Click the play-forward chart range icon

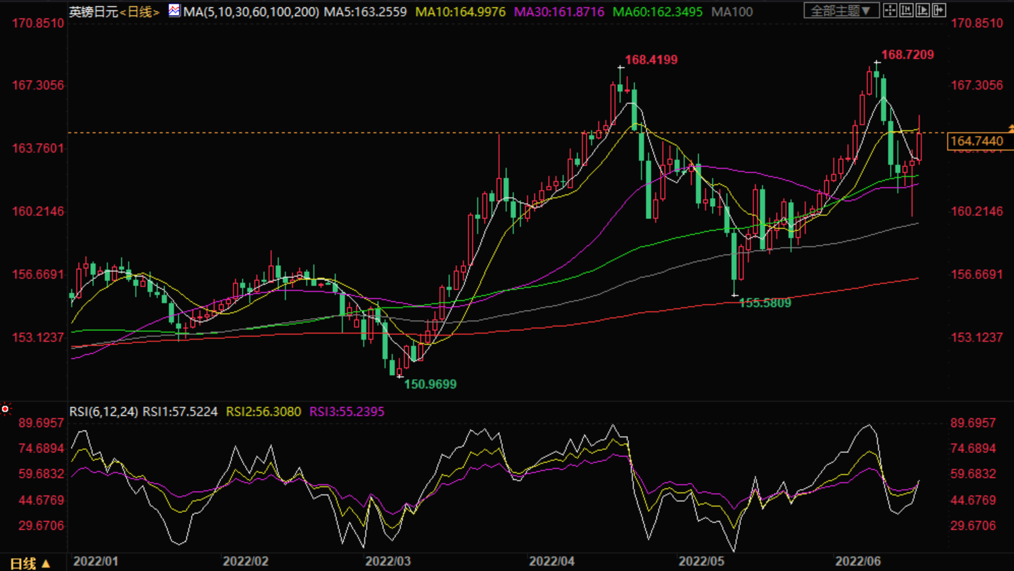922,10
